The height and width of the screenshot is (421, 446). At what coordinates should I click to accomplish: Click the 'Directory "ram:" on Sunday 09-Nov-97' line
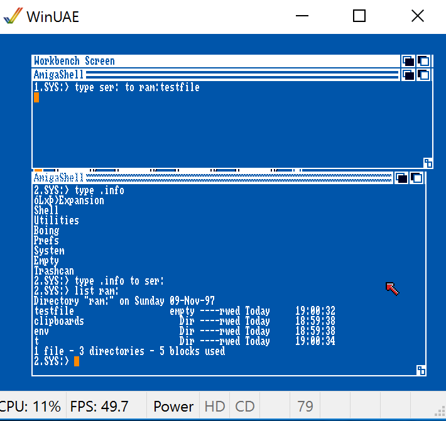point(124,301)
